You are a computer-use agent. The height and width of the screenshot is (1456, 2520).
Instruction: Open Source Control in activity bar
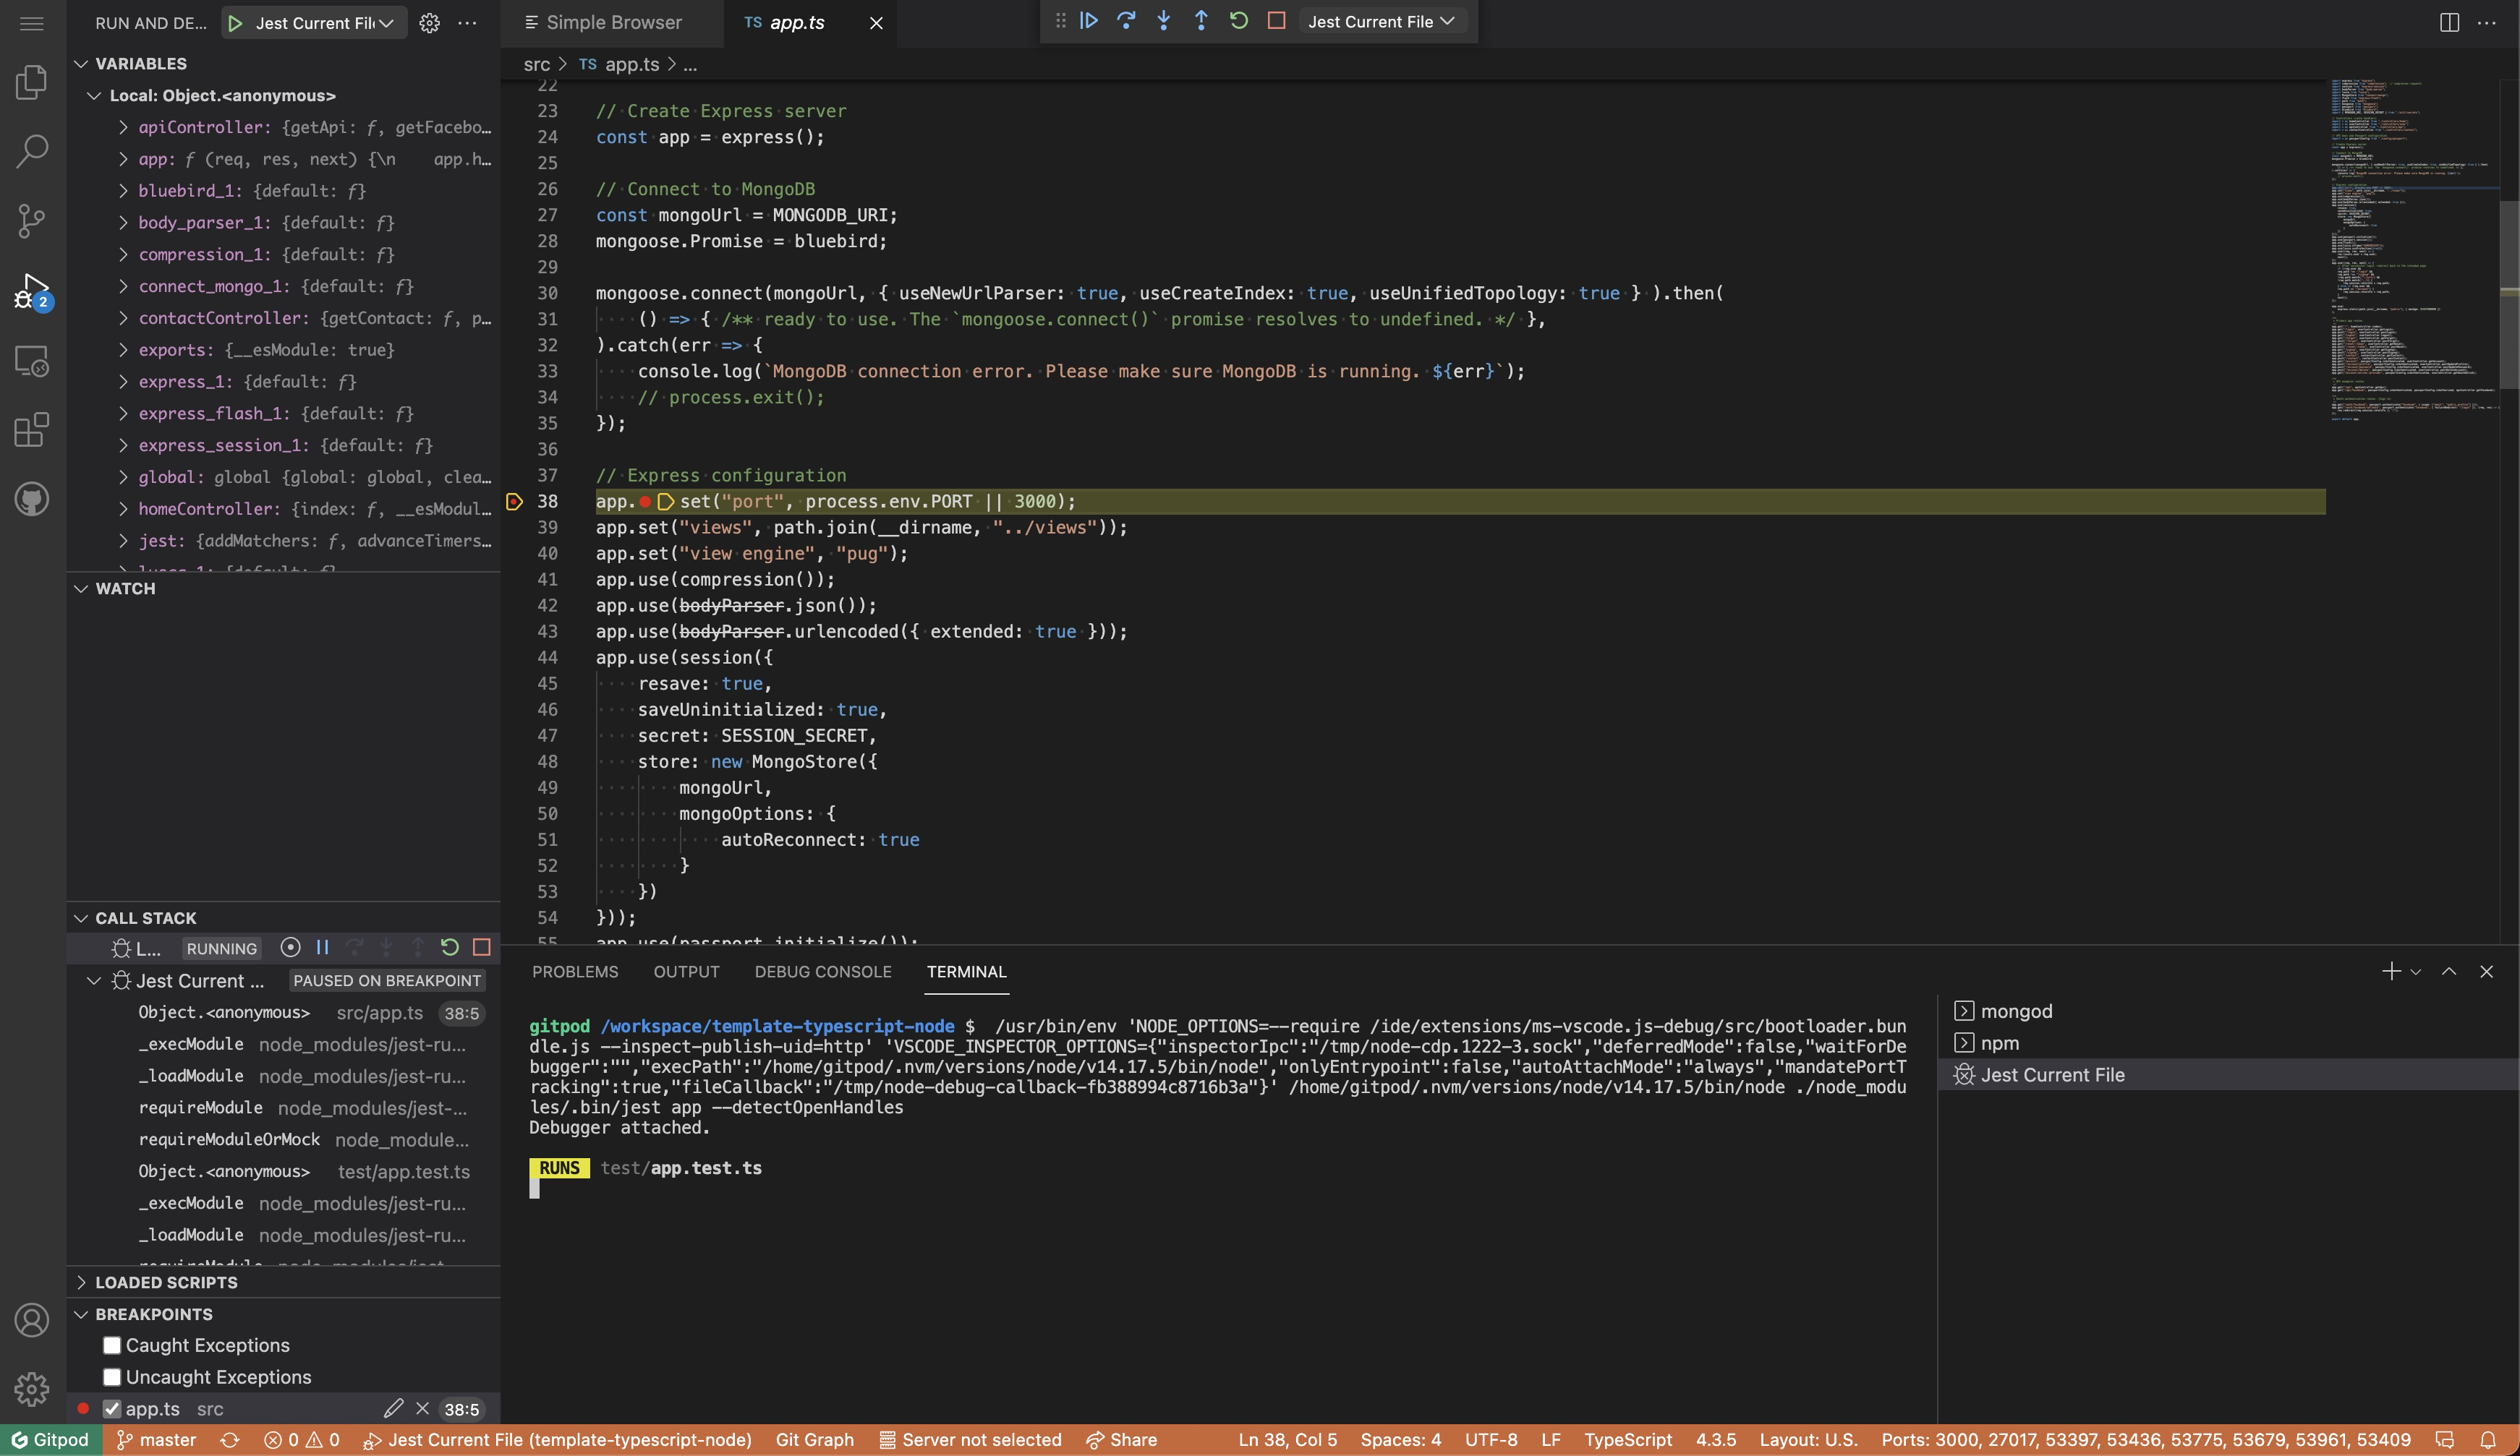pyautogui.click(x=31, y=220)
